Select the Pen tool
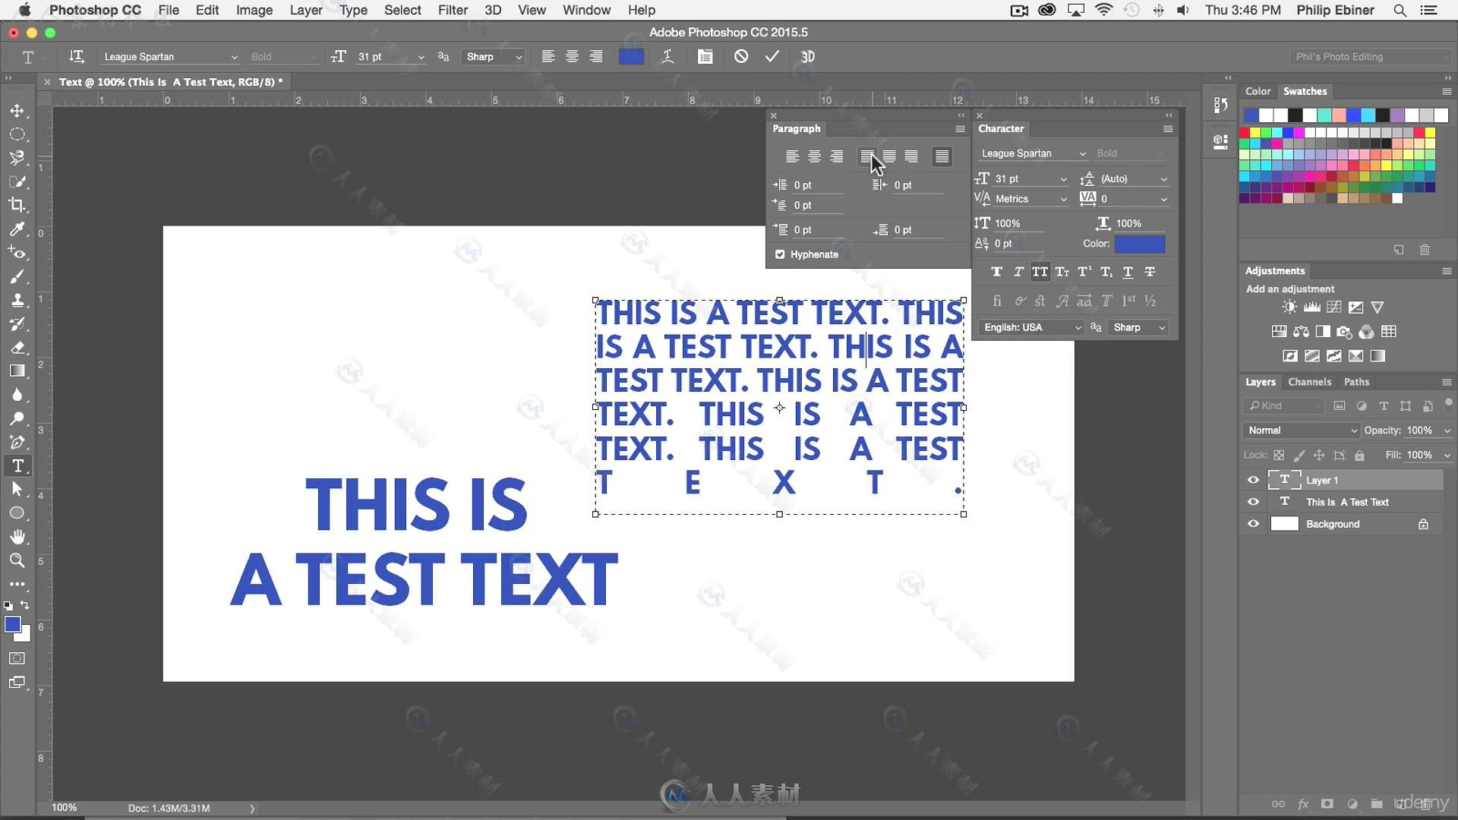1458x820 pixels. pyautogui.click(x=17, y=442)
